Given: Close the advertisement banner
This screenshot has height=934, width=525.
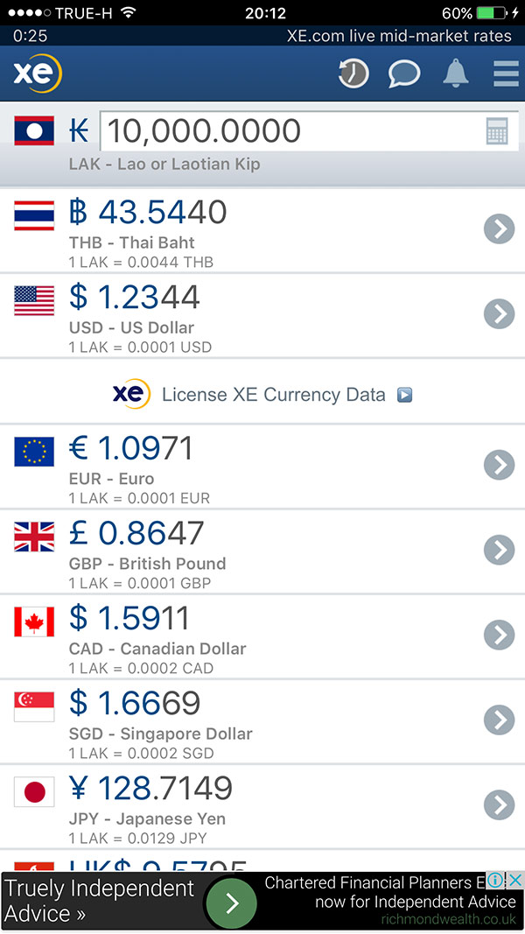Looking at the screenshot, I should coord(515,881).
